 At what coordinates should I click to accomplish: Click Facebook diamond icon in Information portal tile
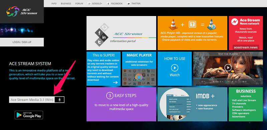coord(99,32)
